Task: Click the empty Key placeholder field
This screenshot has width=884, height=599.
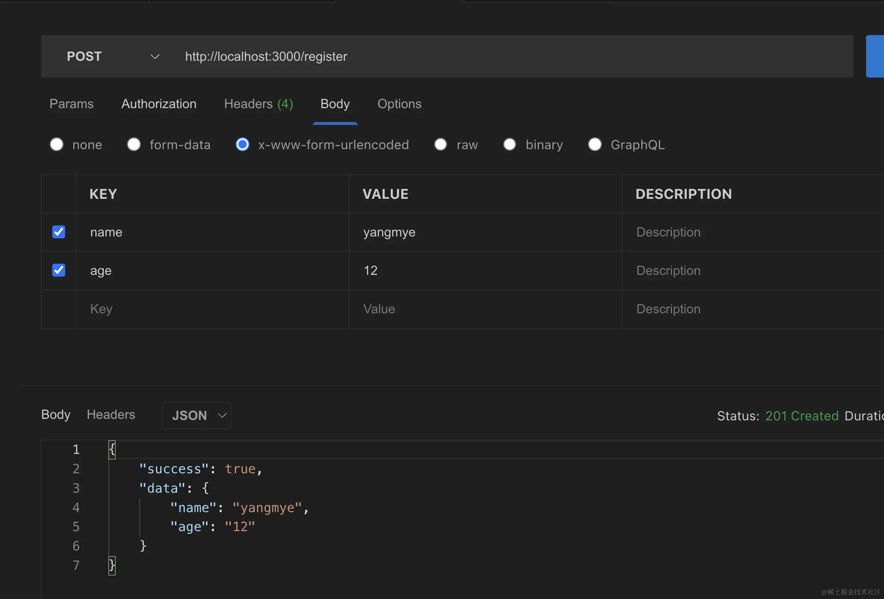Action: pyautogui.click(x=101, y=309)
